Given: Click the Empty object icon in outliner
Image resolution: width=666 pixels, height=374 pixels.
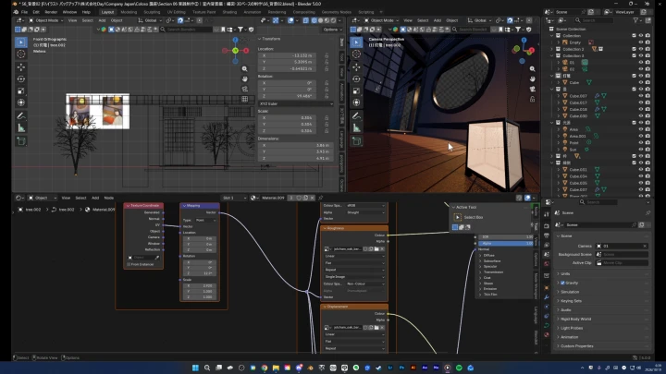Looking at the screenshot, I should tap(565, 42).
